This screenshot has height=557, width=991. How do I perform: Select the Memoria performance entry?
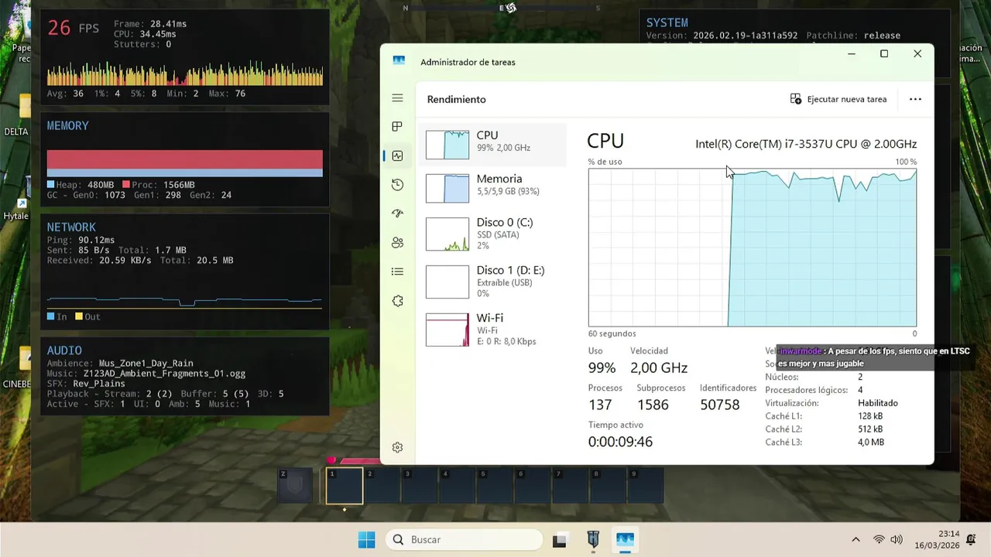[492, 188]
